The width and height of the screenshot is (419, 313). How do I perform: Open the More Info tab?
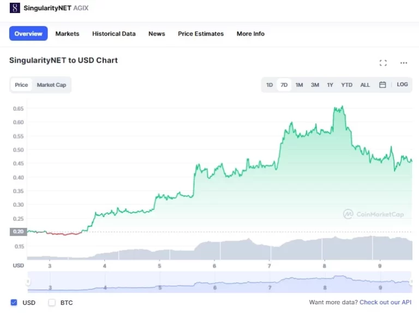tap(250, 34)
